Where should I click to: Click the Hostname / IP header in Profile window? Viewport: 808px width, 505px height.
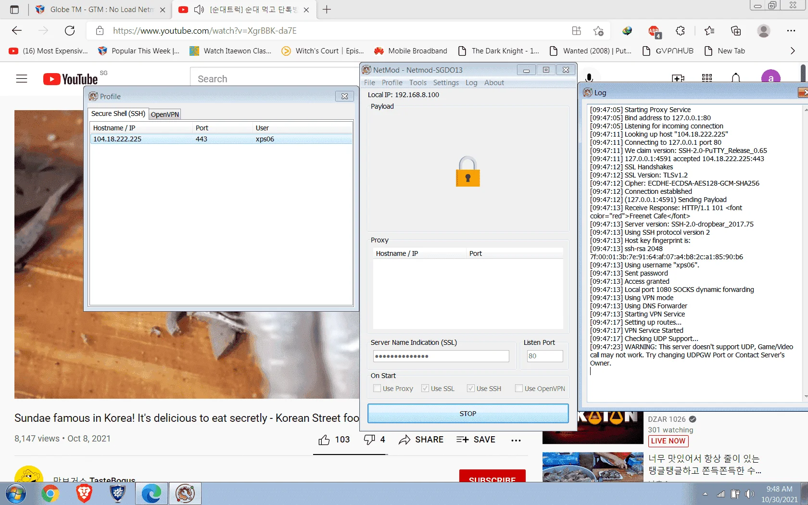tap(141, 128)
